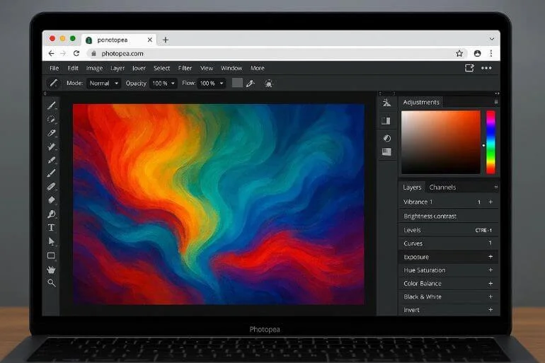
Task: Select the Hand tool
Action: pos(51,270)
